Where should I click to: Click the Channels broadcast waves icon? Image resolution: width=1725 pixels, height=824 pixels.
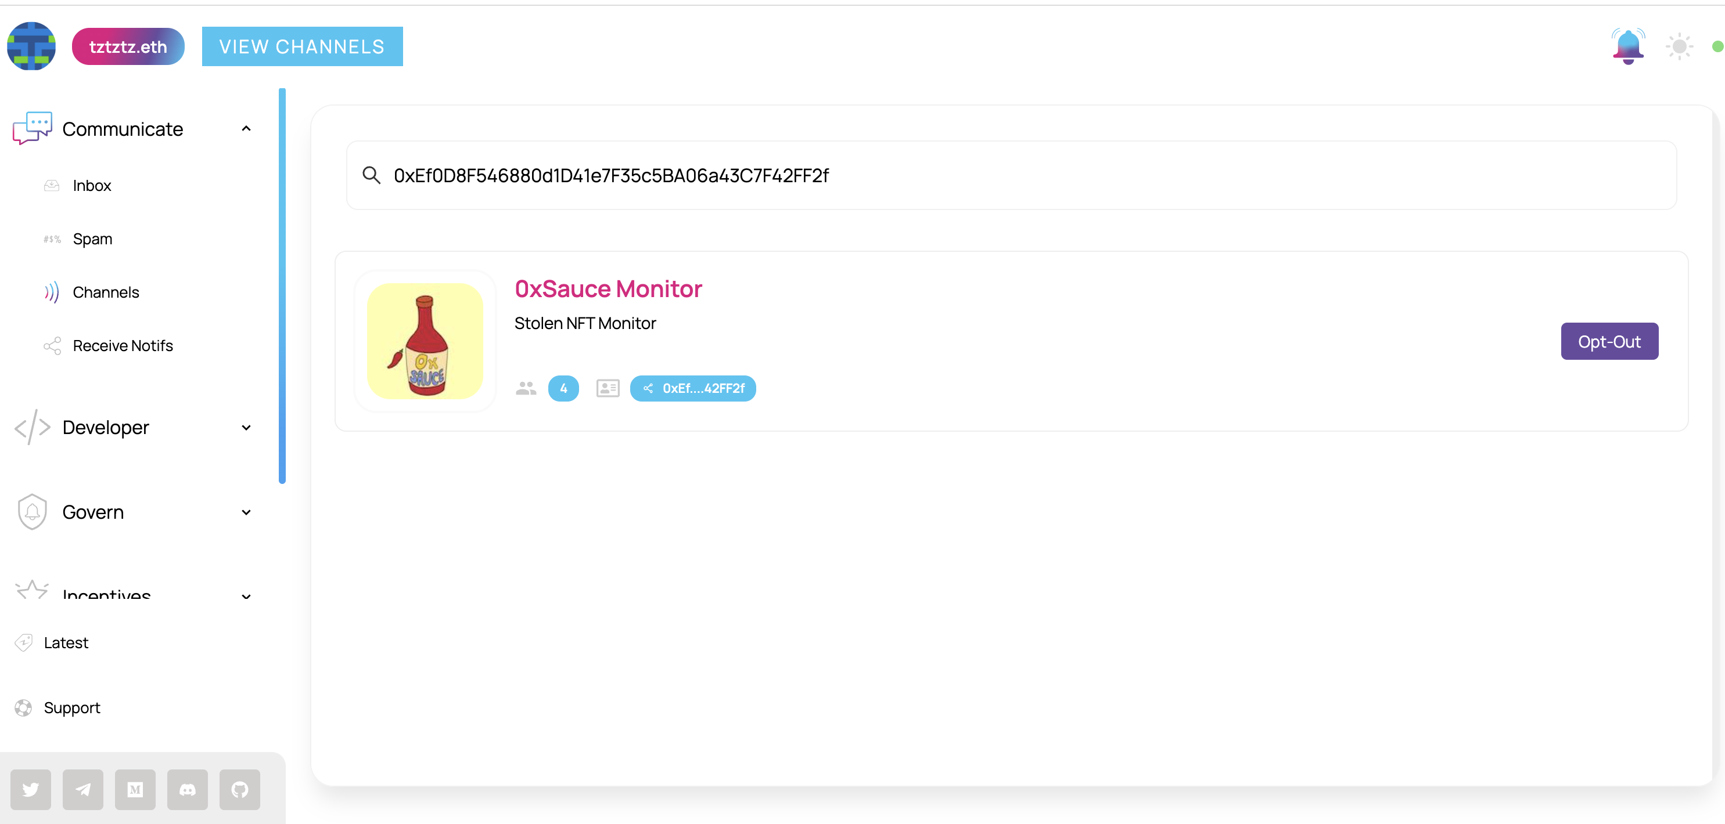pos(52,292)
